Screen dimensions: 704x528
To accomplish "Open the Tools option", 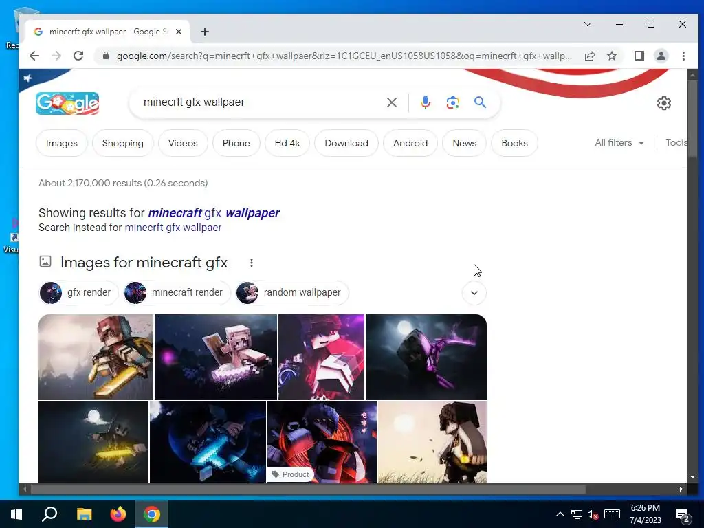I will tap(676, 143).
